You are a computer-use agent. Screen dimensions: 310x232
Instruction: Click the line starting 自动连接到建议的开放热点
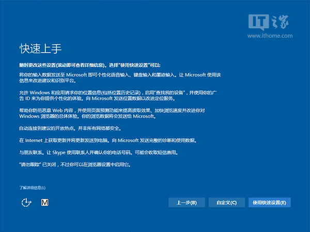70,128
